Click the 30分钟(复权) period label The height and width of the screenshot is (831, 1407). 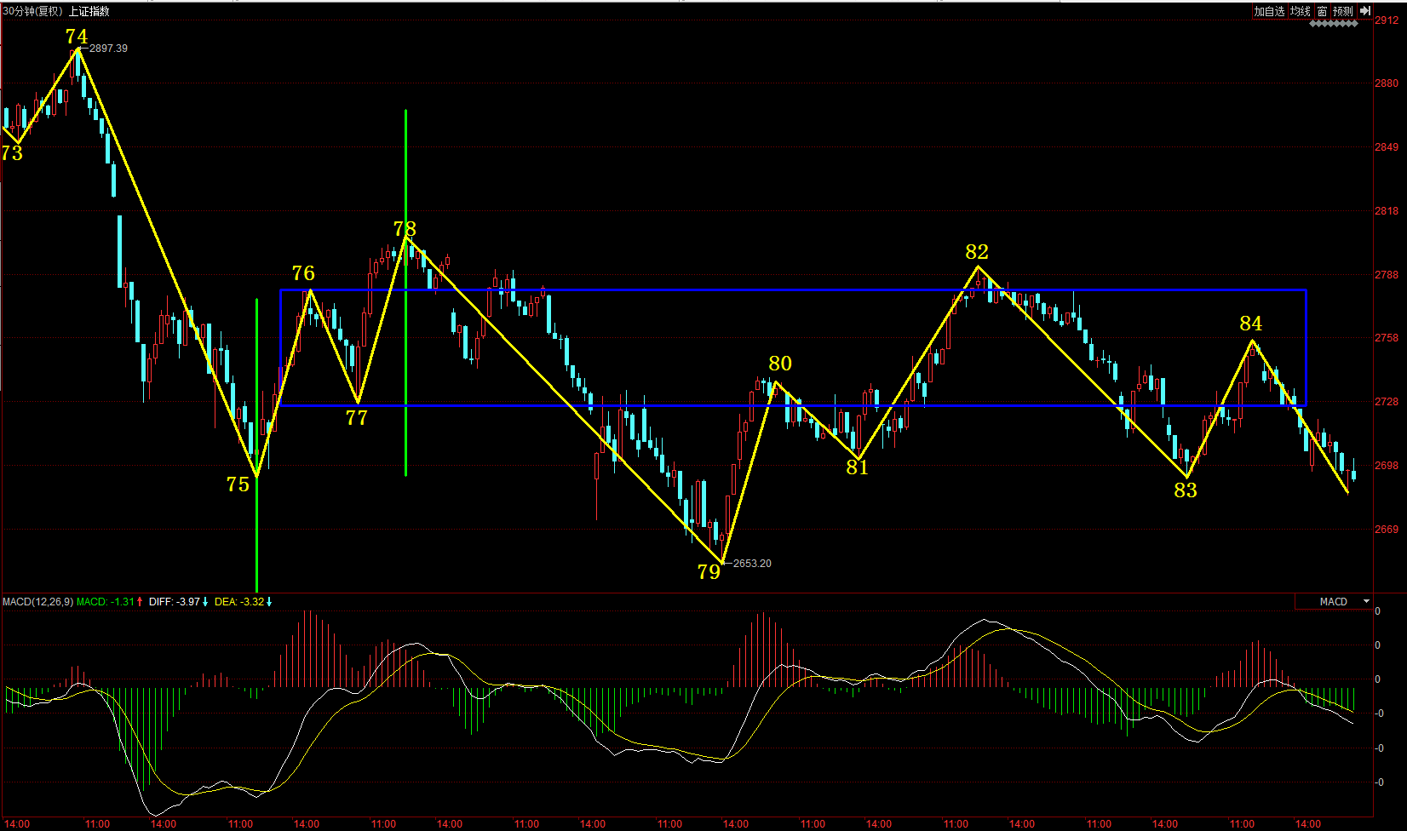click(32, 11)
